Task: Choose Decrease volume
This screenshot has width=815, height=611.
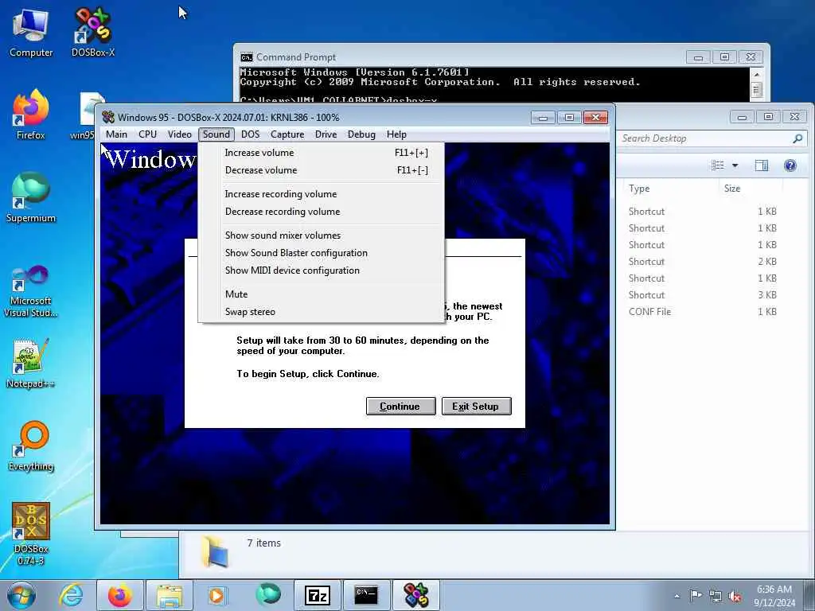Action: 322,170
